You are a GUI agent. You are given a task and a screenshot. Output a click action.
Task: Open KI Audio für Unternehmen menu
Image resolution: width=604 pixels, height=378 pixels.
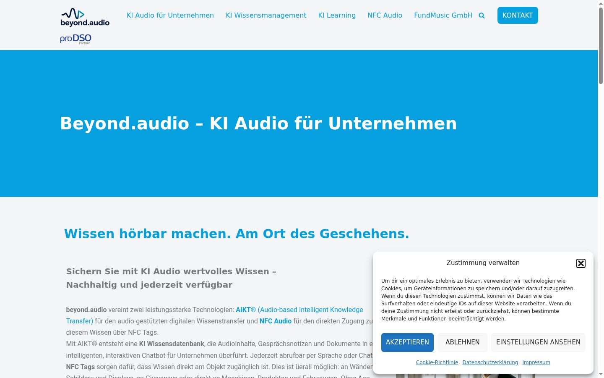click(x=170, y=16)
